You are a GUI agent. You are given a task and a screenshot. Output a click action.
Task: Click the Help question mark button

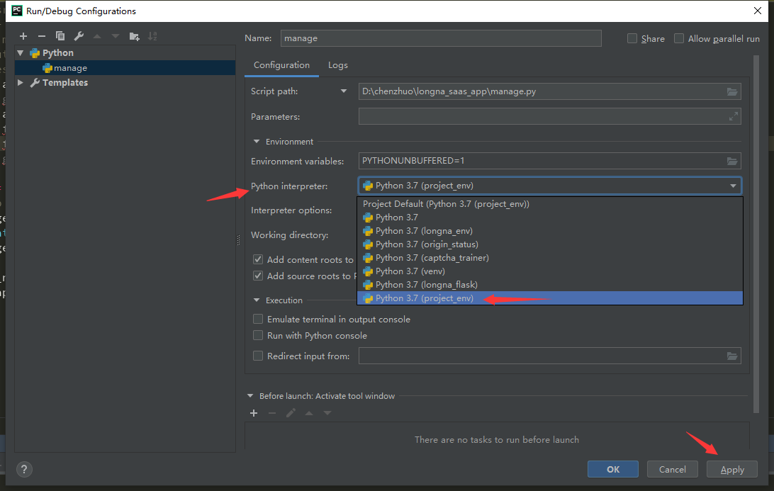pos(24,469)
